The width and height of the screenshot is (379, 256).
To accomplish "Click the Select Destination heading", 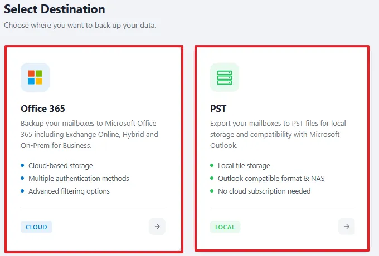I will coord(55,9).
